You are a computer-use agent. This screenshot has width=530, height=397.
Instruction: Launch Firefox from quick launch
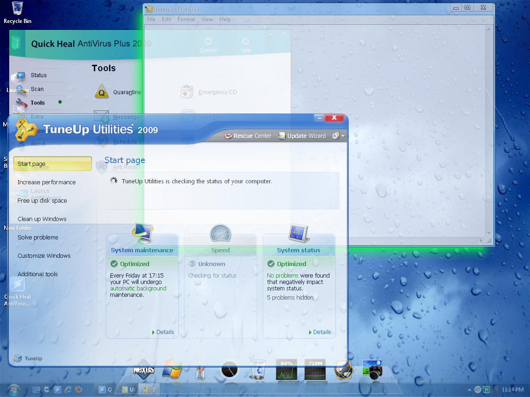(78, 390)
